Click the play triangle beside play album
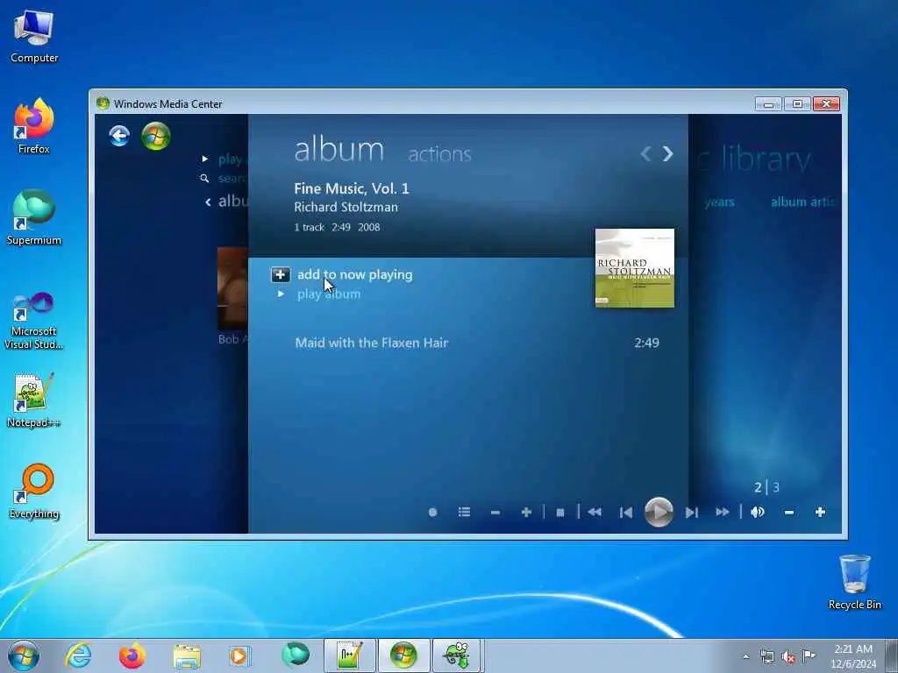898x673 pixels. pos(281,294)
